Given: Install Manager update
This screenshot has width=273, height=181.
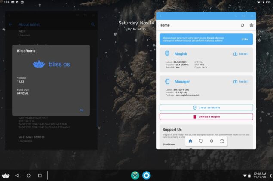Looking at the screenshot, I should coord(241,81).
